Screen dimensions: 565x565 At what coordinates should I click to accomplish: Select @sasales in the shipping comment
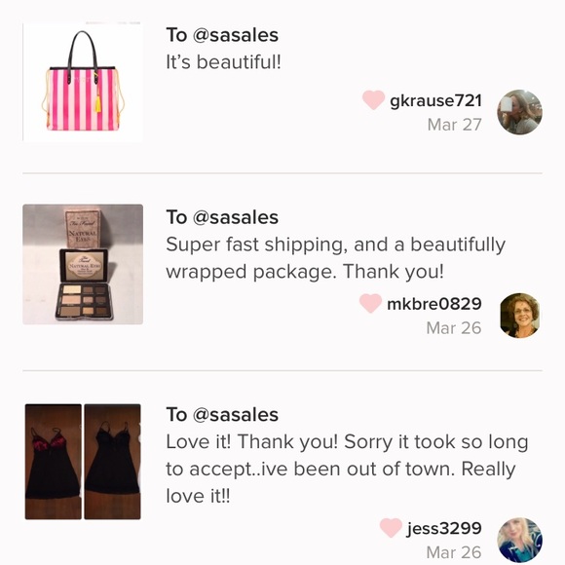pyautogui.click(x=236, y=217)
